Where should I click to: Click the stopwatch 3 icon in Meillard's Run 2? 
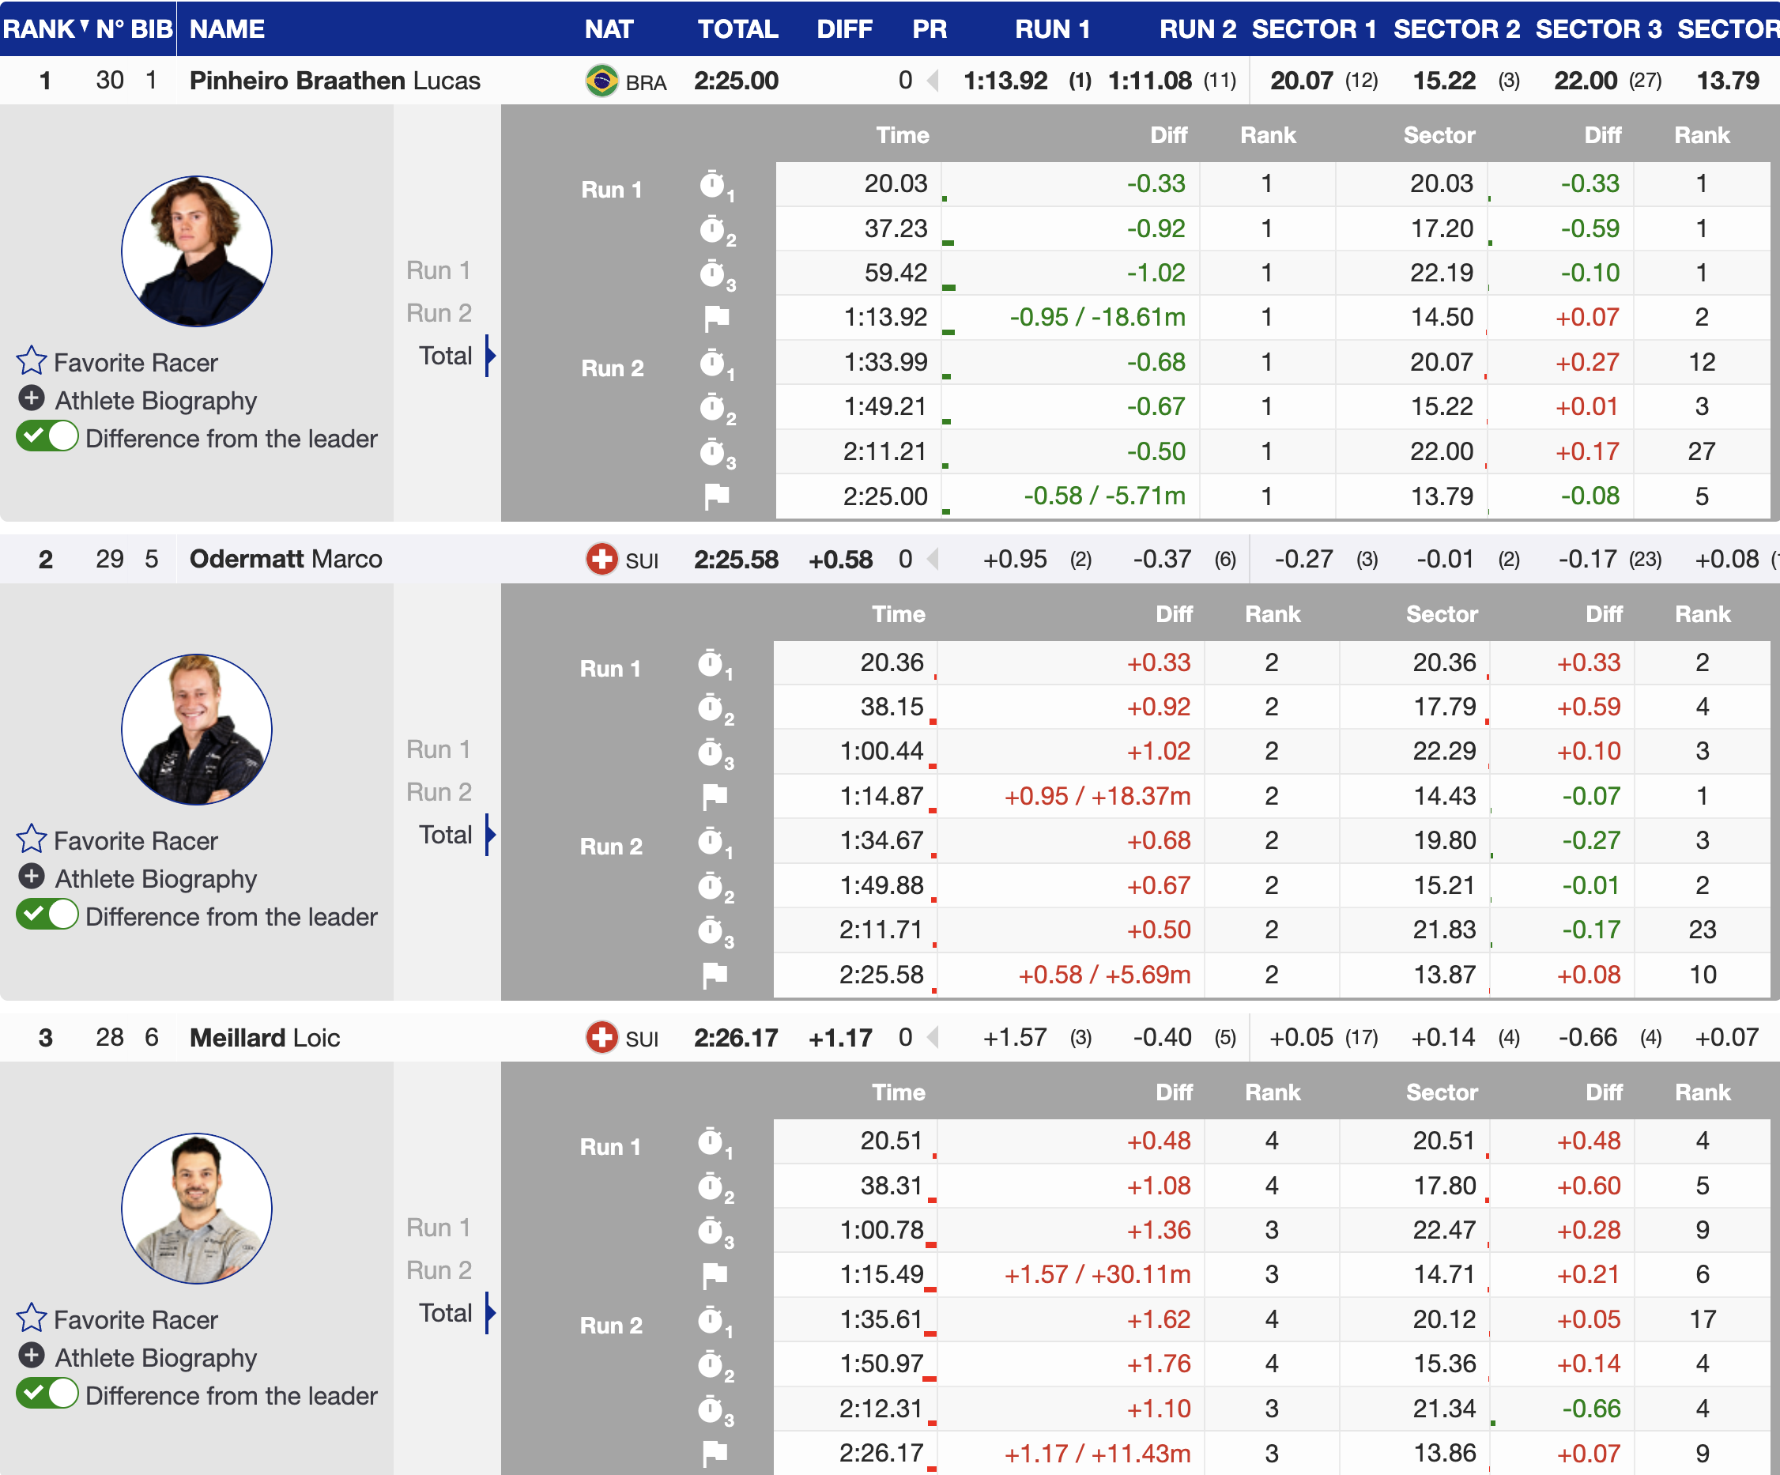coord(711,1409)
